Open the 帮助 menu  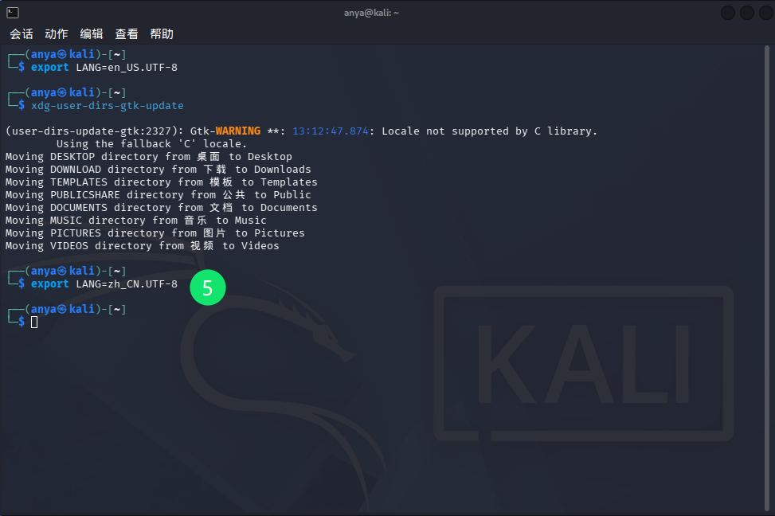click(x=162, y=33)
